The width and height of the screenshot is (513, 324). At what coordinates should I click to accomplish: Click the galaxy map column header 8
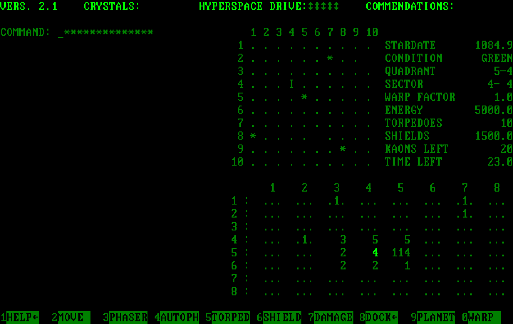(497, 188)
